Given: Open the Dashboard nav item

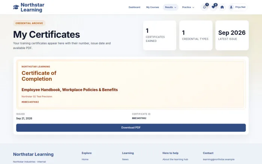Looking at the screenshot, I should coord(134,7).
